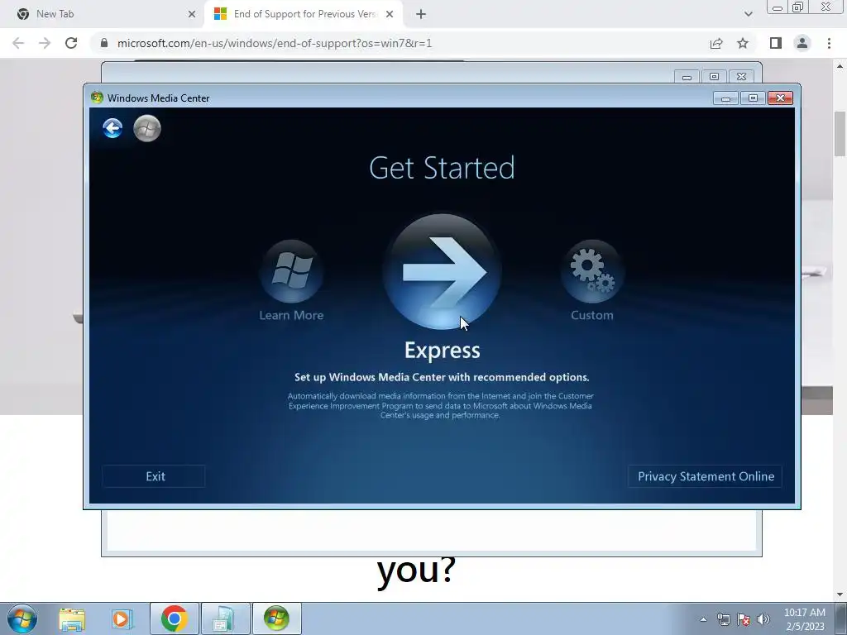
Task: Open Privacy Statement Online
Action: [705, 476]
